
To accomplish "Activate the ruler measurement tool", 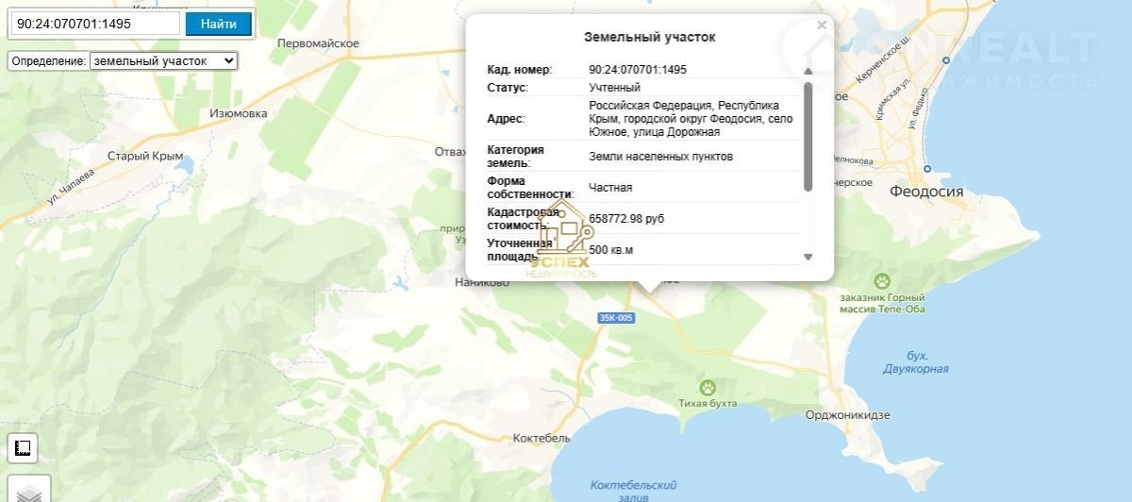I will [x=25, y=449].
